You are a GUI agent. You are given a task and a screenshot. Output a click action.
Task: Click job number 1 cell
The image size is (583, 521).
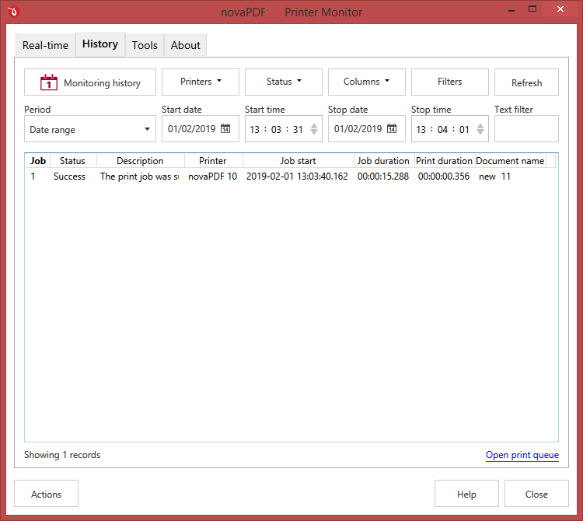pyautogui.click(x=33, y=177)
